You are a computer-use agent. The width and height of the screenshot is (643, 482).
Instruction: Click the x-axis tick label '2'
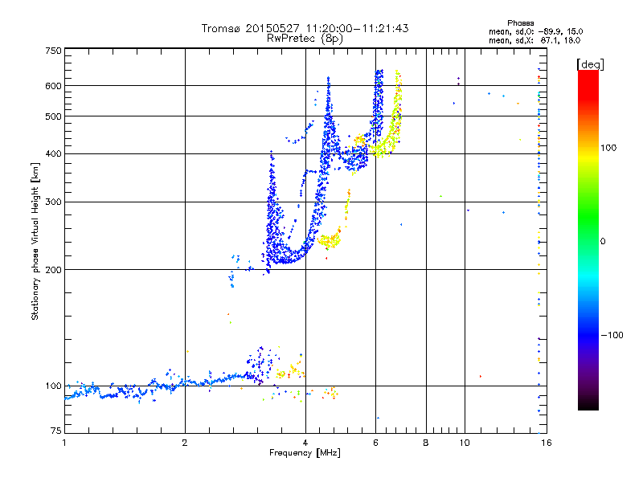coord(185,443)
